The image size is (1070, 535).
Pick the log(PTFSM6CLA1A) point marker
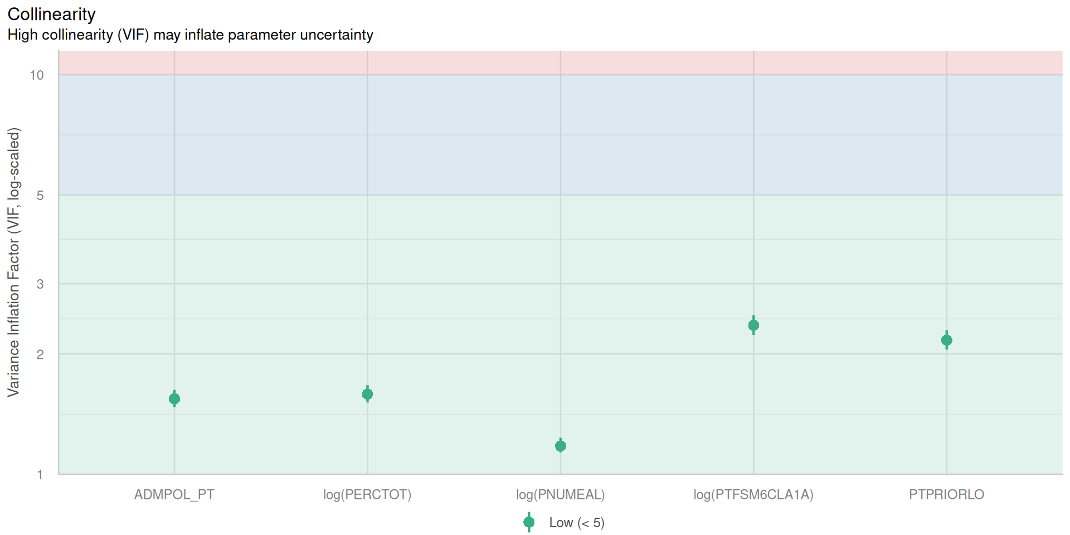tap(753, 325)
